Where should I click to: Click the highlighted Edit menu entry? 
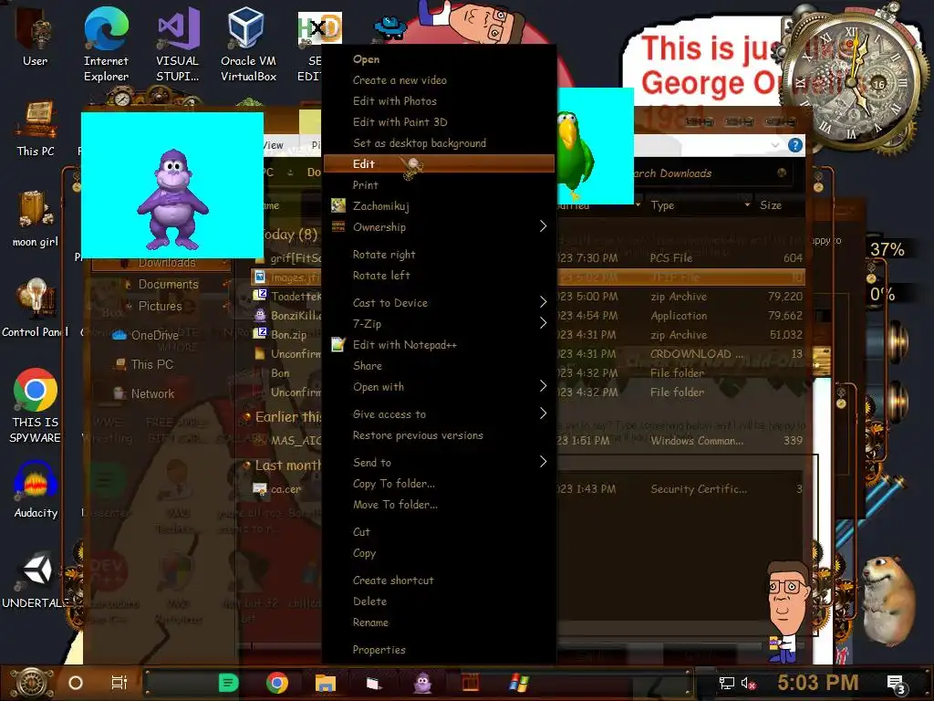tap(439, 164)
